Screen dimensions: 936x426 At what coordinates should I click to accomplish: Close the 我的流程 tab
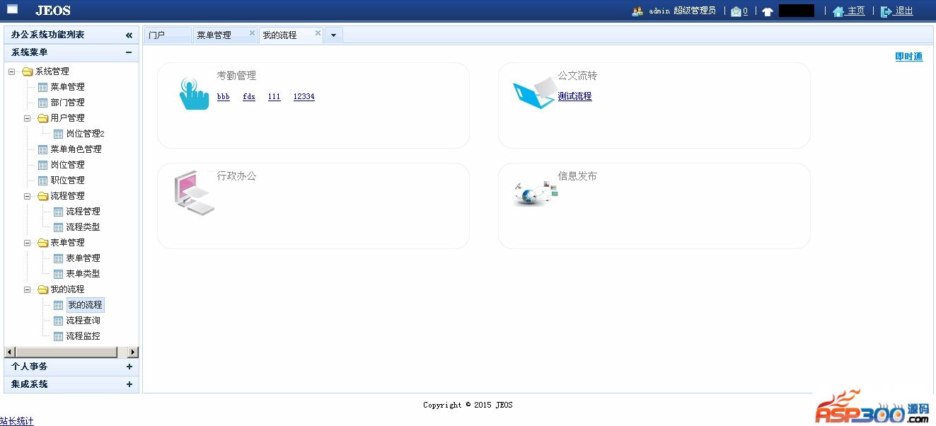(x=318, y=33)
